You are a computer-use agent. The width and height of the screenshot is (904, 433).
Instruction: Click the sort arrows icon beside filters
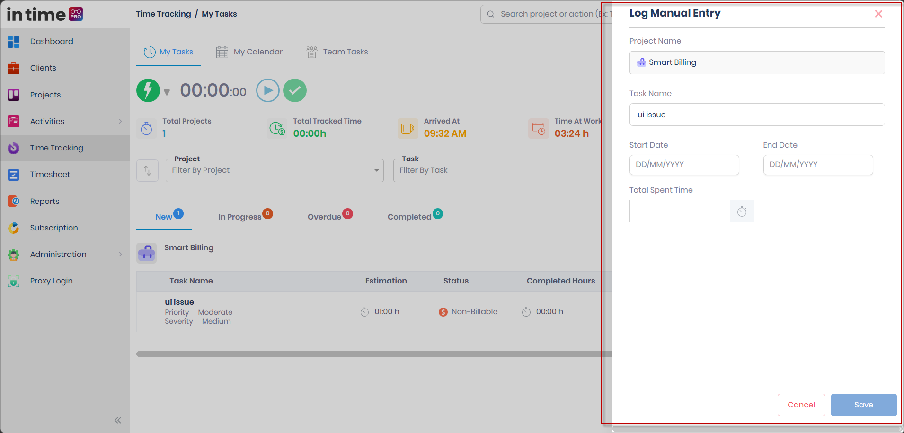(147, 170)
